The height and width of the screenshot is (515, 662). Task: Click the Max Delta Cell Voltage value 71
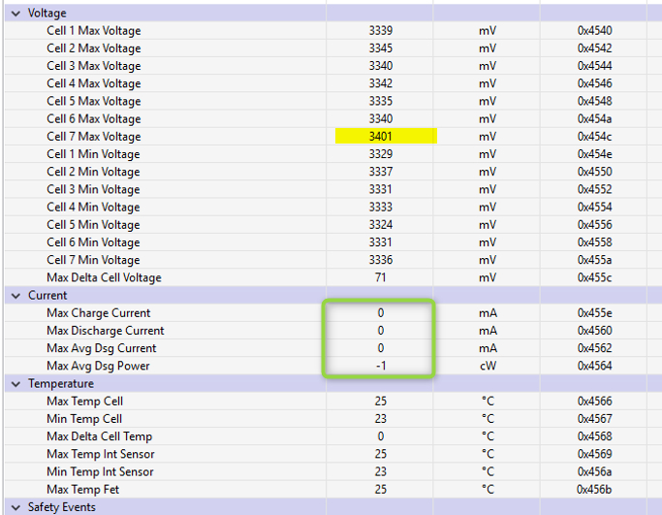(380, 277)
